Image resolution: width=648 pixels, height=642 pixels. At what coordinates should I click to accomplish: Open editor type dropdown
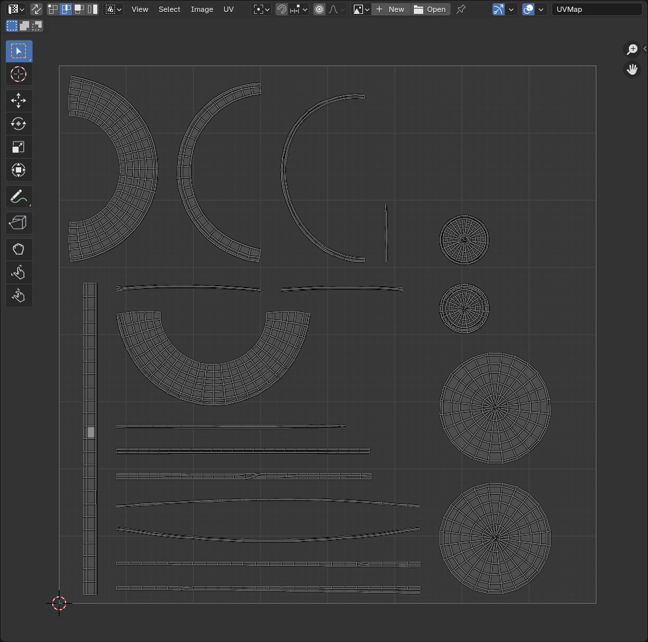tap(16, 9)
